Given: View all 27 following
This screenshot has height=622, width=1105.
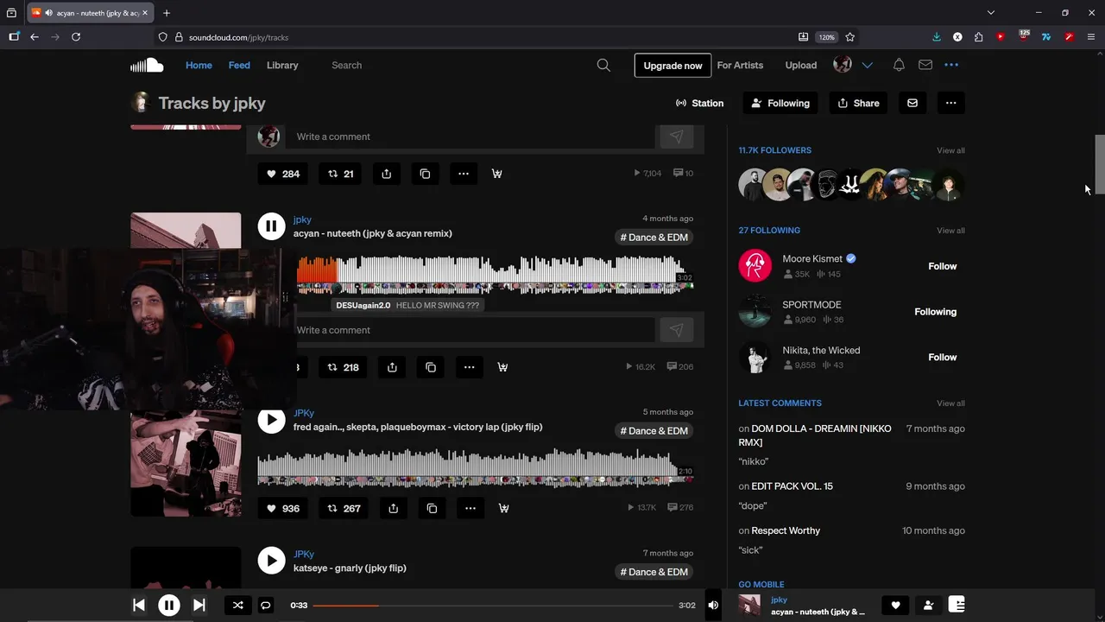Looking at the screenshot, I should [x=950, y=231].
